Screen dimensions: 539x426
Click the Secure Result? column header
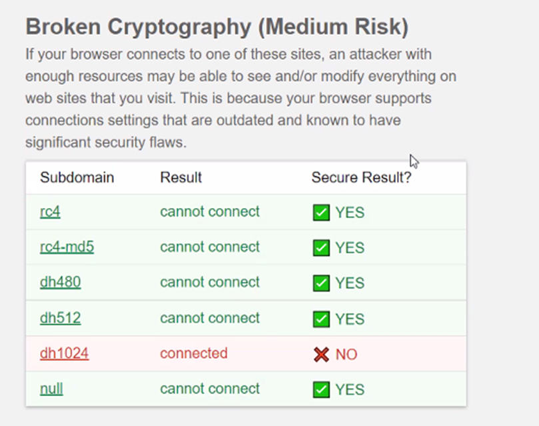(x=361, y=177)
